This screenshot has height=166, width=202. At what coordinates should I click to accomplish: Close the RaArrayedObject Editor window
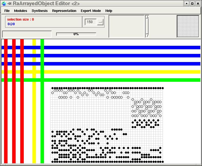tap(198, 4)
